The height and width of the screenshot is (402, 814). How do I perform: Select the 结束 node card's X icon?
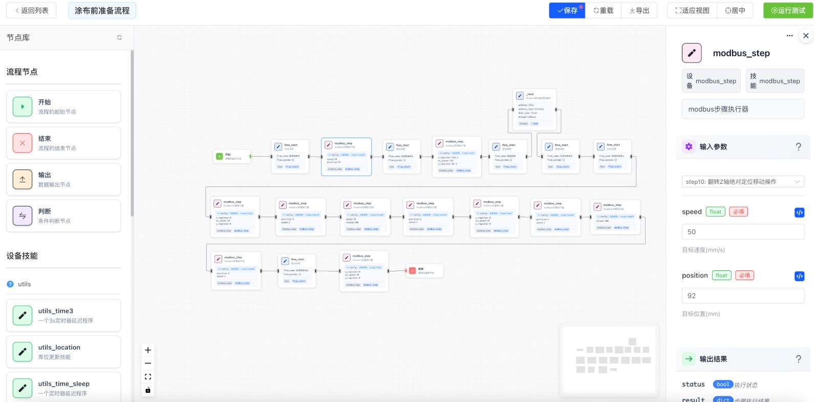click(x=23, y=143)
